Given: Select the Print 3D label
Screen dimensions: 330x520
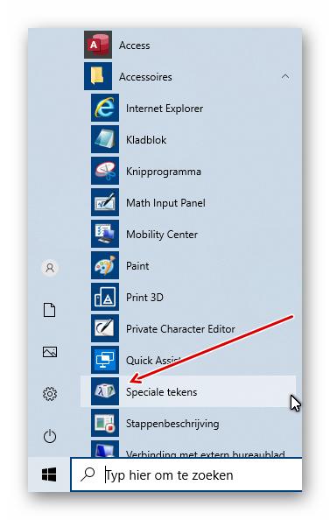Looking at the screenshot, I should click(x=144, y=298).
